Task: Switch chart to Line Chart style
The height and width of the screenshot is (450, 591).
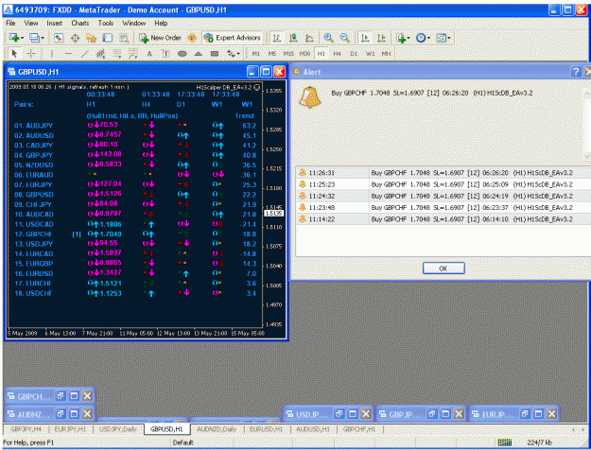Action: (309, 38)
